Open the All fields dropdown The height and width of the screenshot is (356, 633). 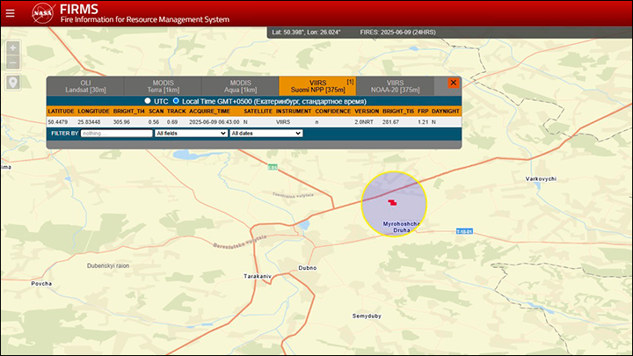pyautogui.click(x=191, y=134)
